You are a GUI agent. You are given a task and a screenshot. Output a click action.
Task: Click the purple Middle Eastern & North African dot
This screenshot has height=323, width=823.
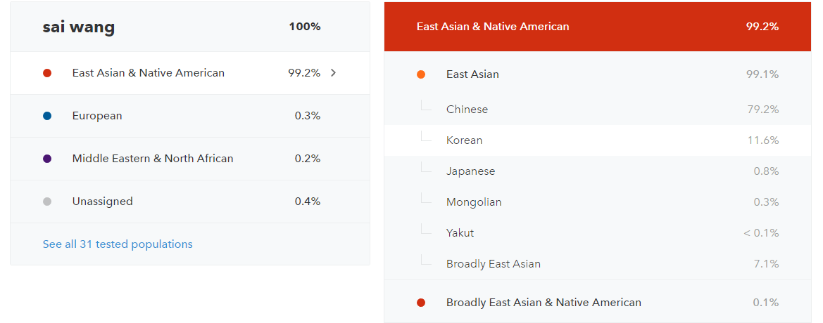47,159
